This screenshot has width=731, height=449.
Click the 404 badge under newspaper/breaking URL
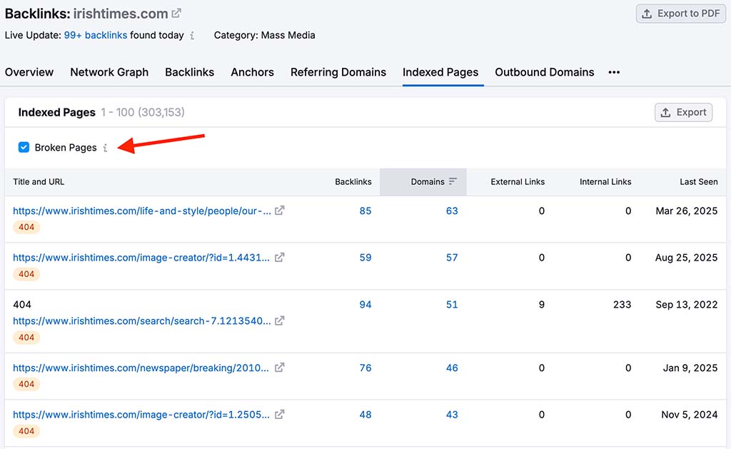pyautogui.click(x=26, y=384)
